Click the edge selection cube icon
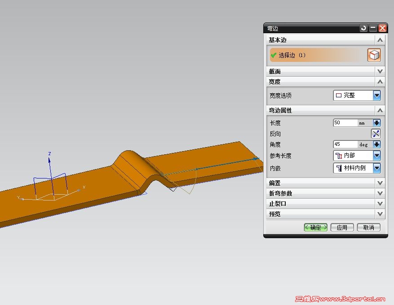Image resolution: width=394 pixels, height=305 pixels. 374,55
